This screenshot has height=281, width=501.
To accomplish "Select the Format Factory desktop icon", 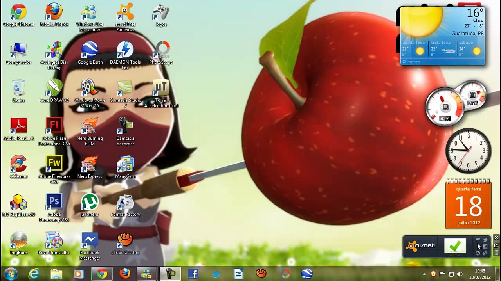I will [x=125, y=206].
